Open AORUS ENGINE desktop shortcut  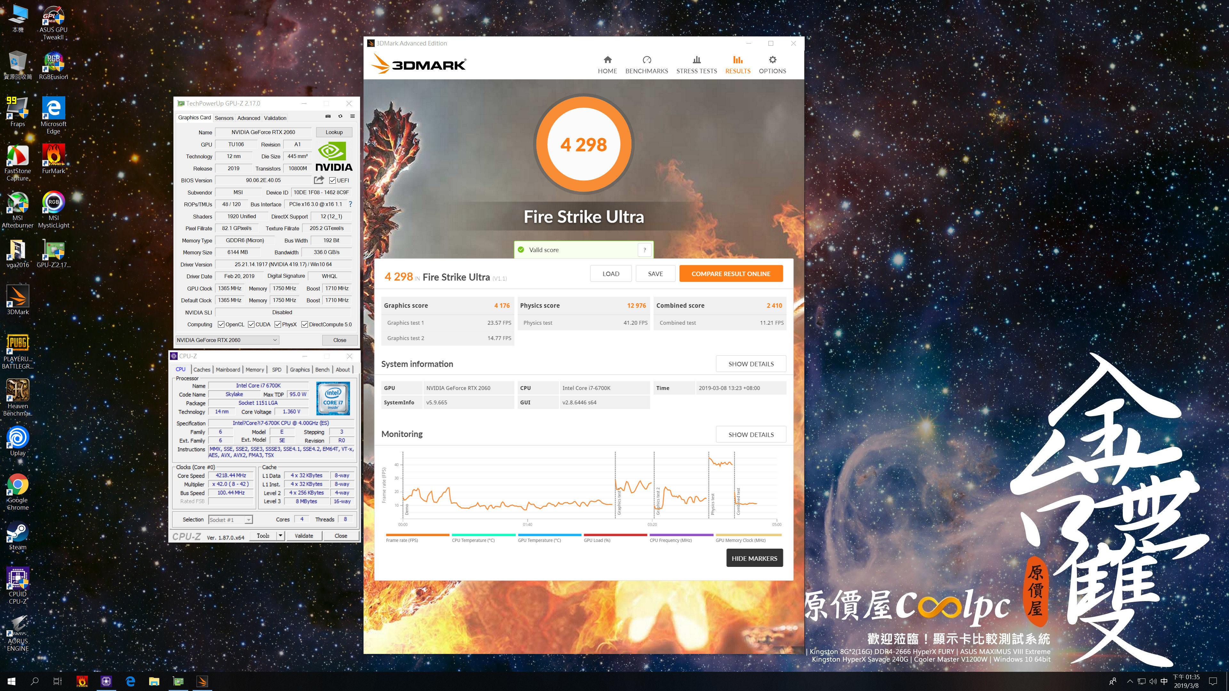pos(18,634)
